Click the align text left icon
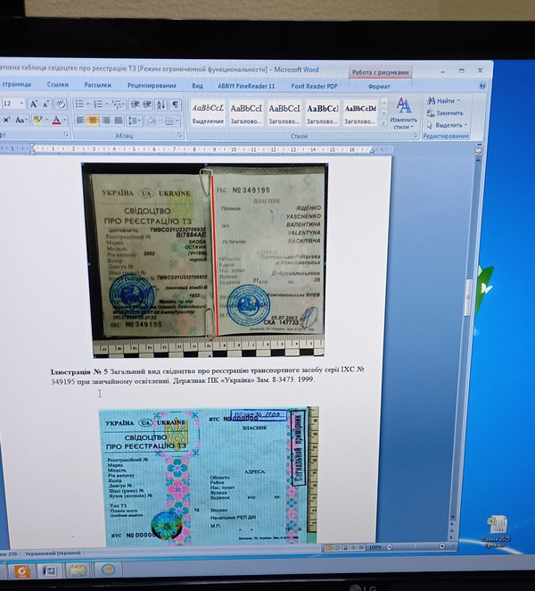The width and height of the screenshot is (535, 591). tap(78, 121)
